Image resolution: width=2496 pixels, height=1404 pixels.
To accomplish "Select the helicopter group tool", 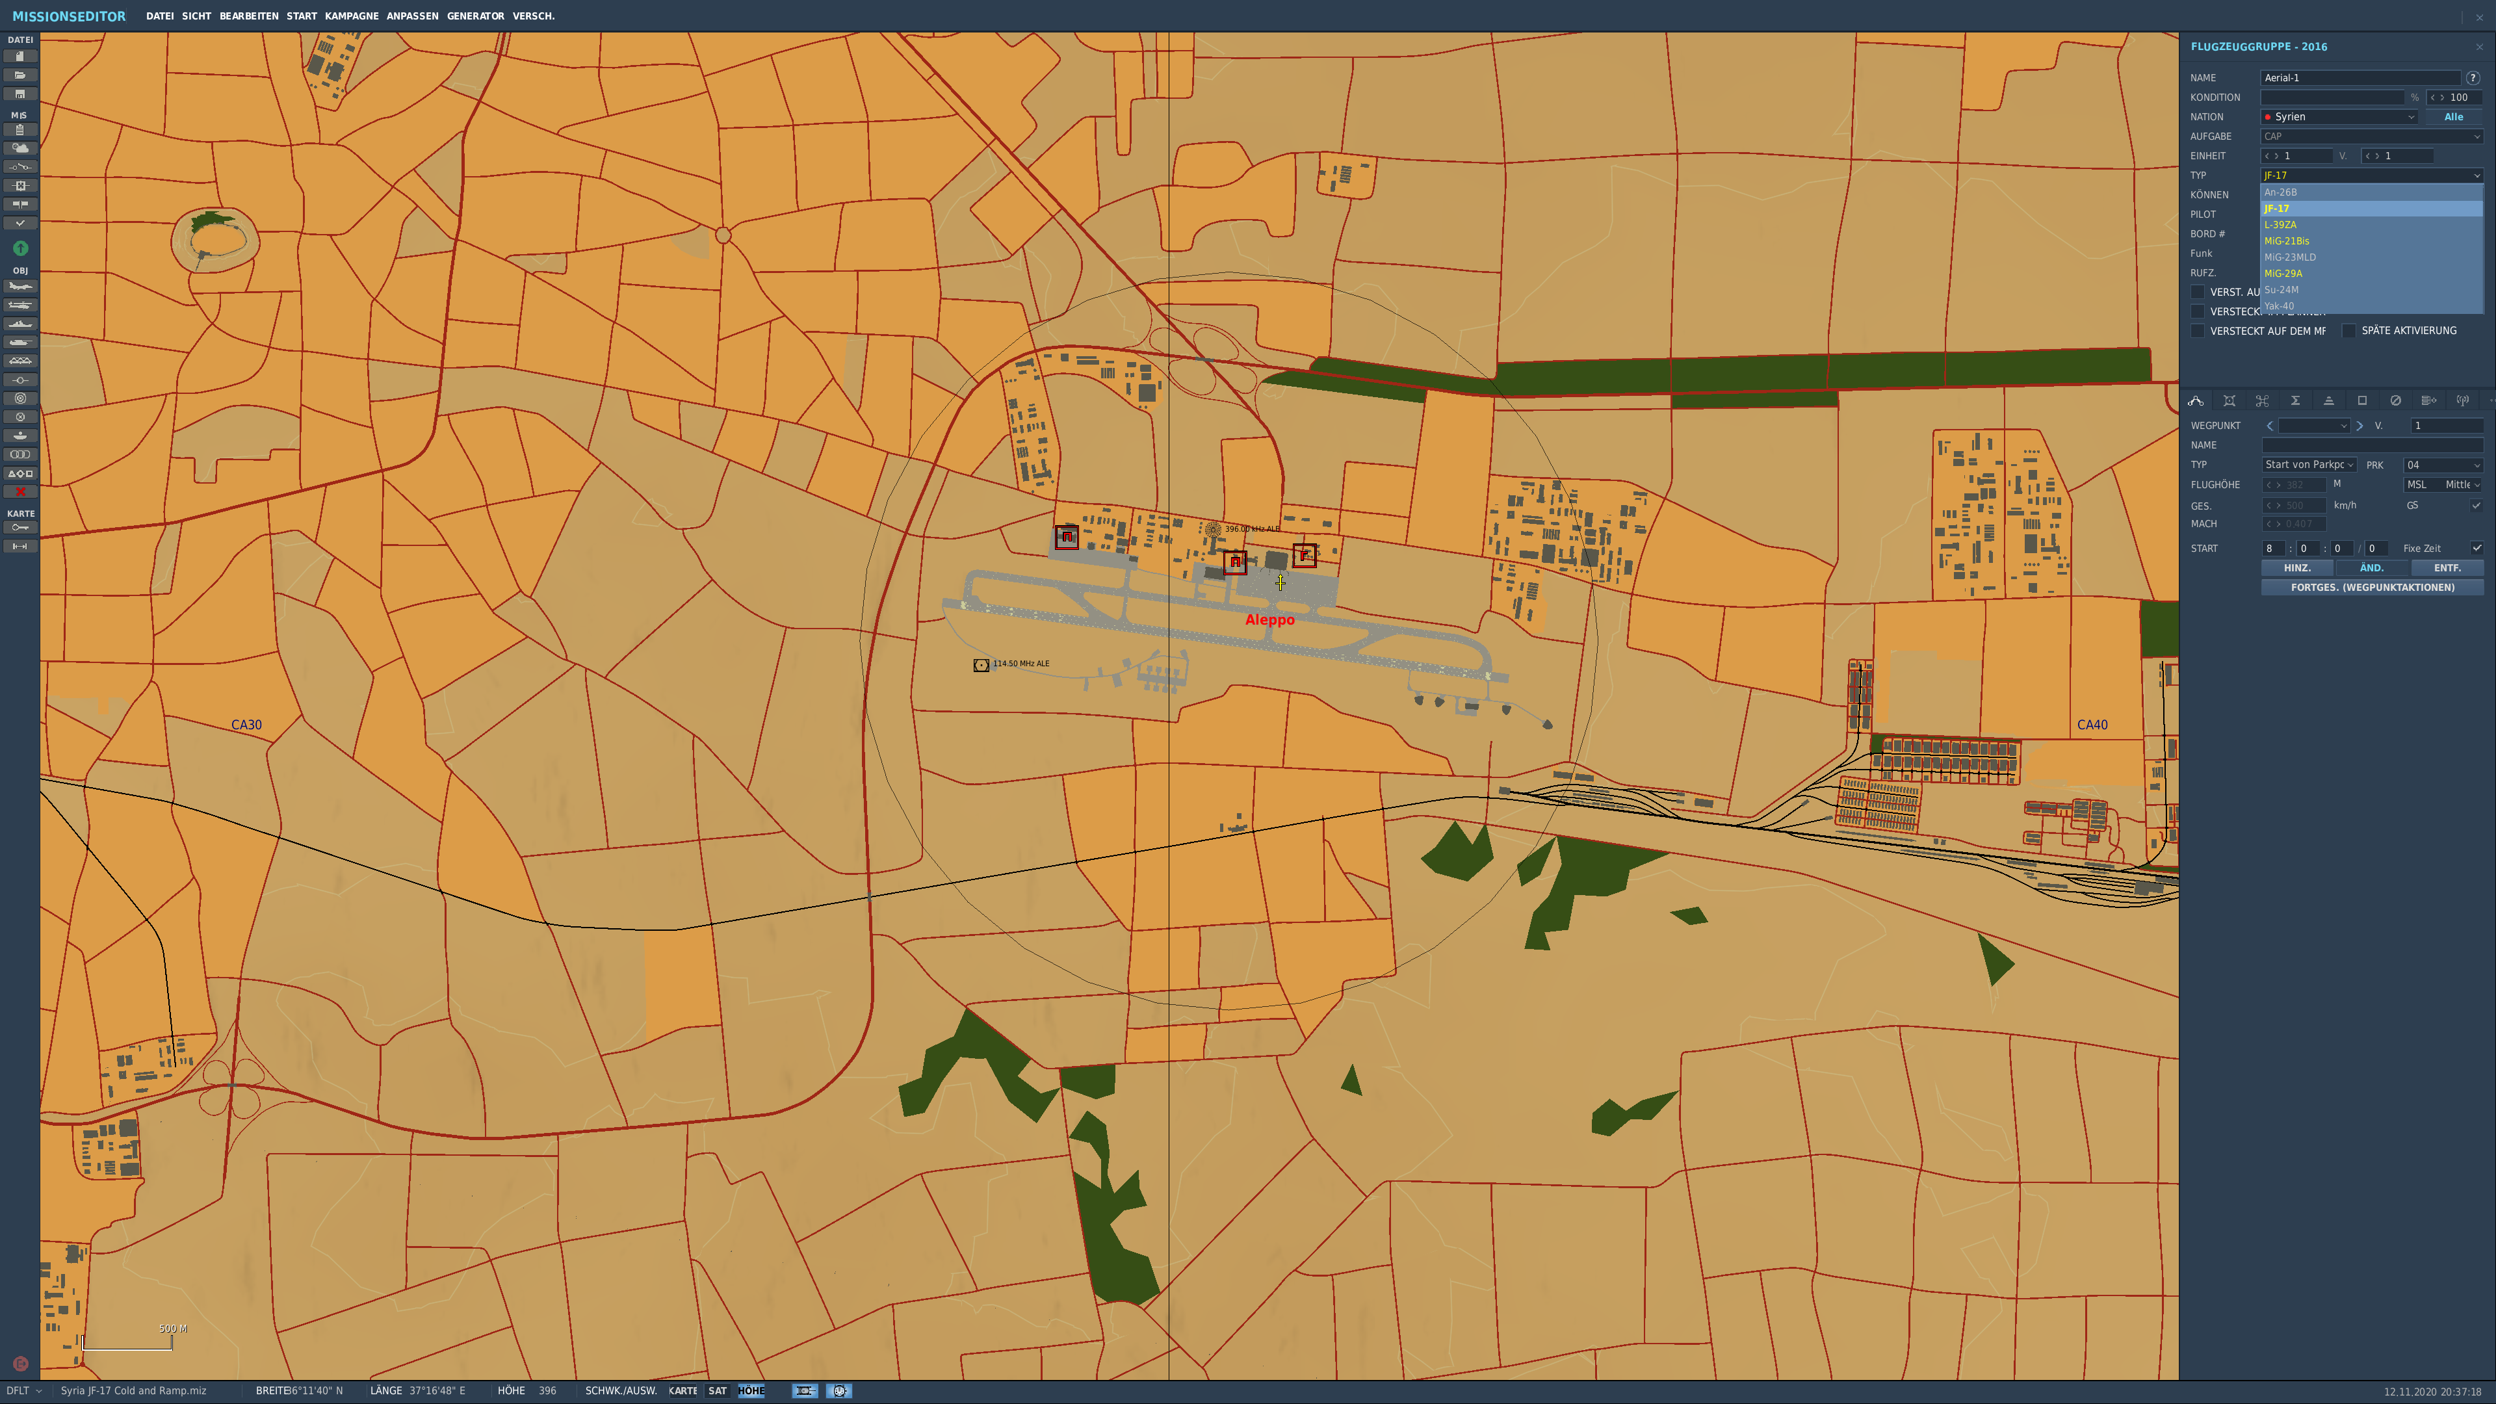I will click(x=19, y=305).
